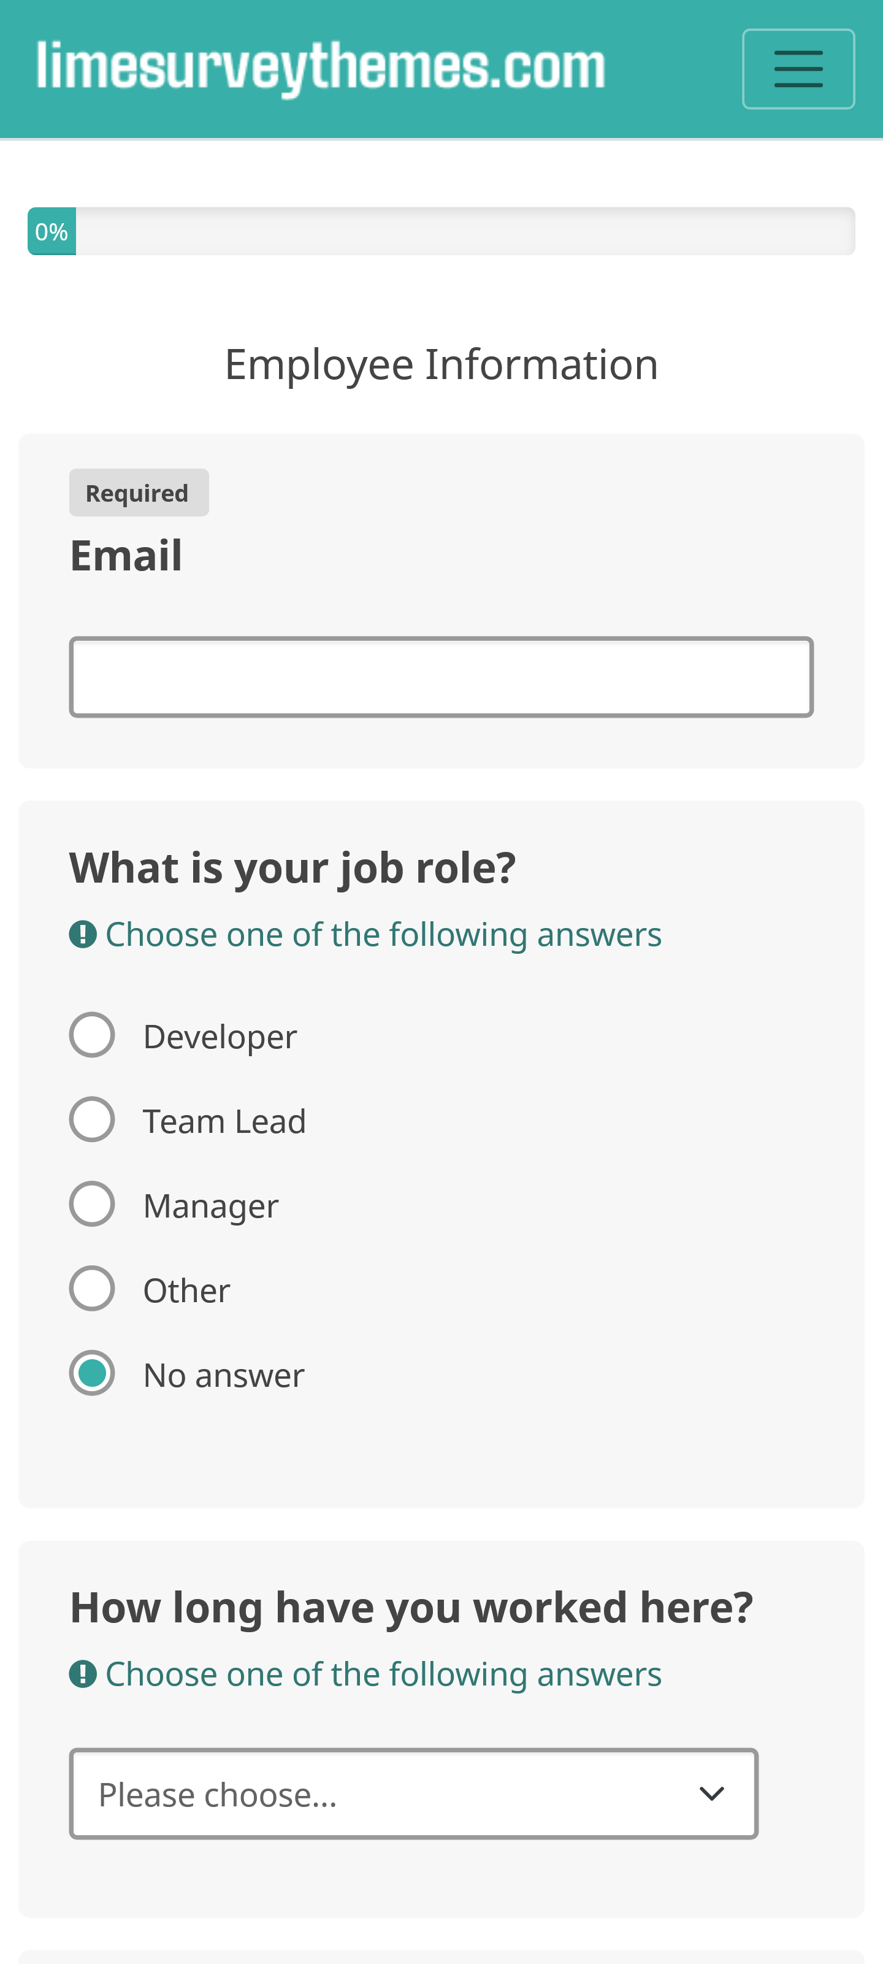
Task: Click the exclamation icon under tenure question
Action: (82, 1674)
